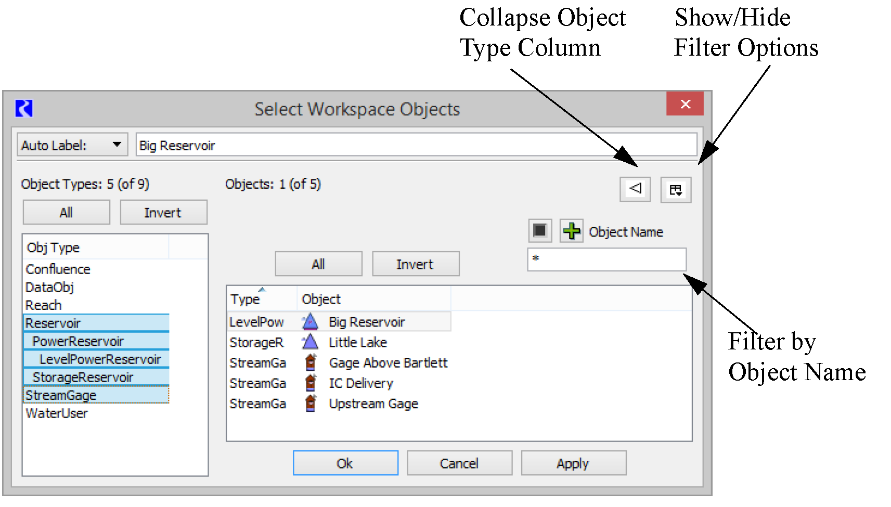Click the Upstream Gage icon
This screenshot has height=507, width=891.
click(311, 403)
